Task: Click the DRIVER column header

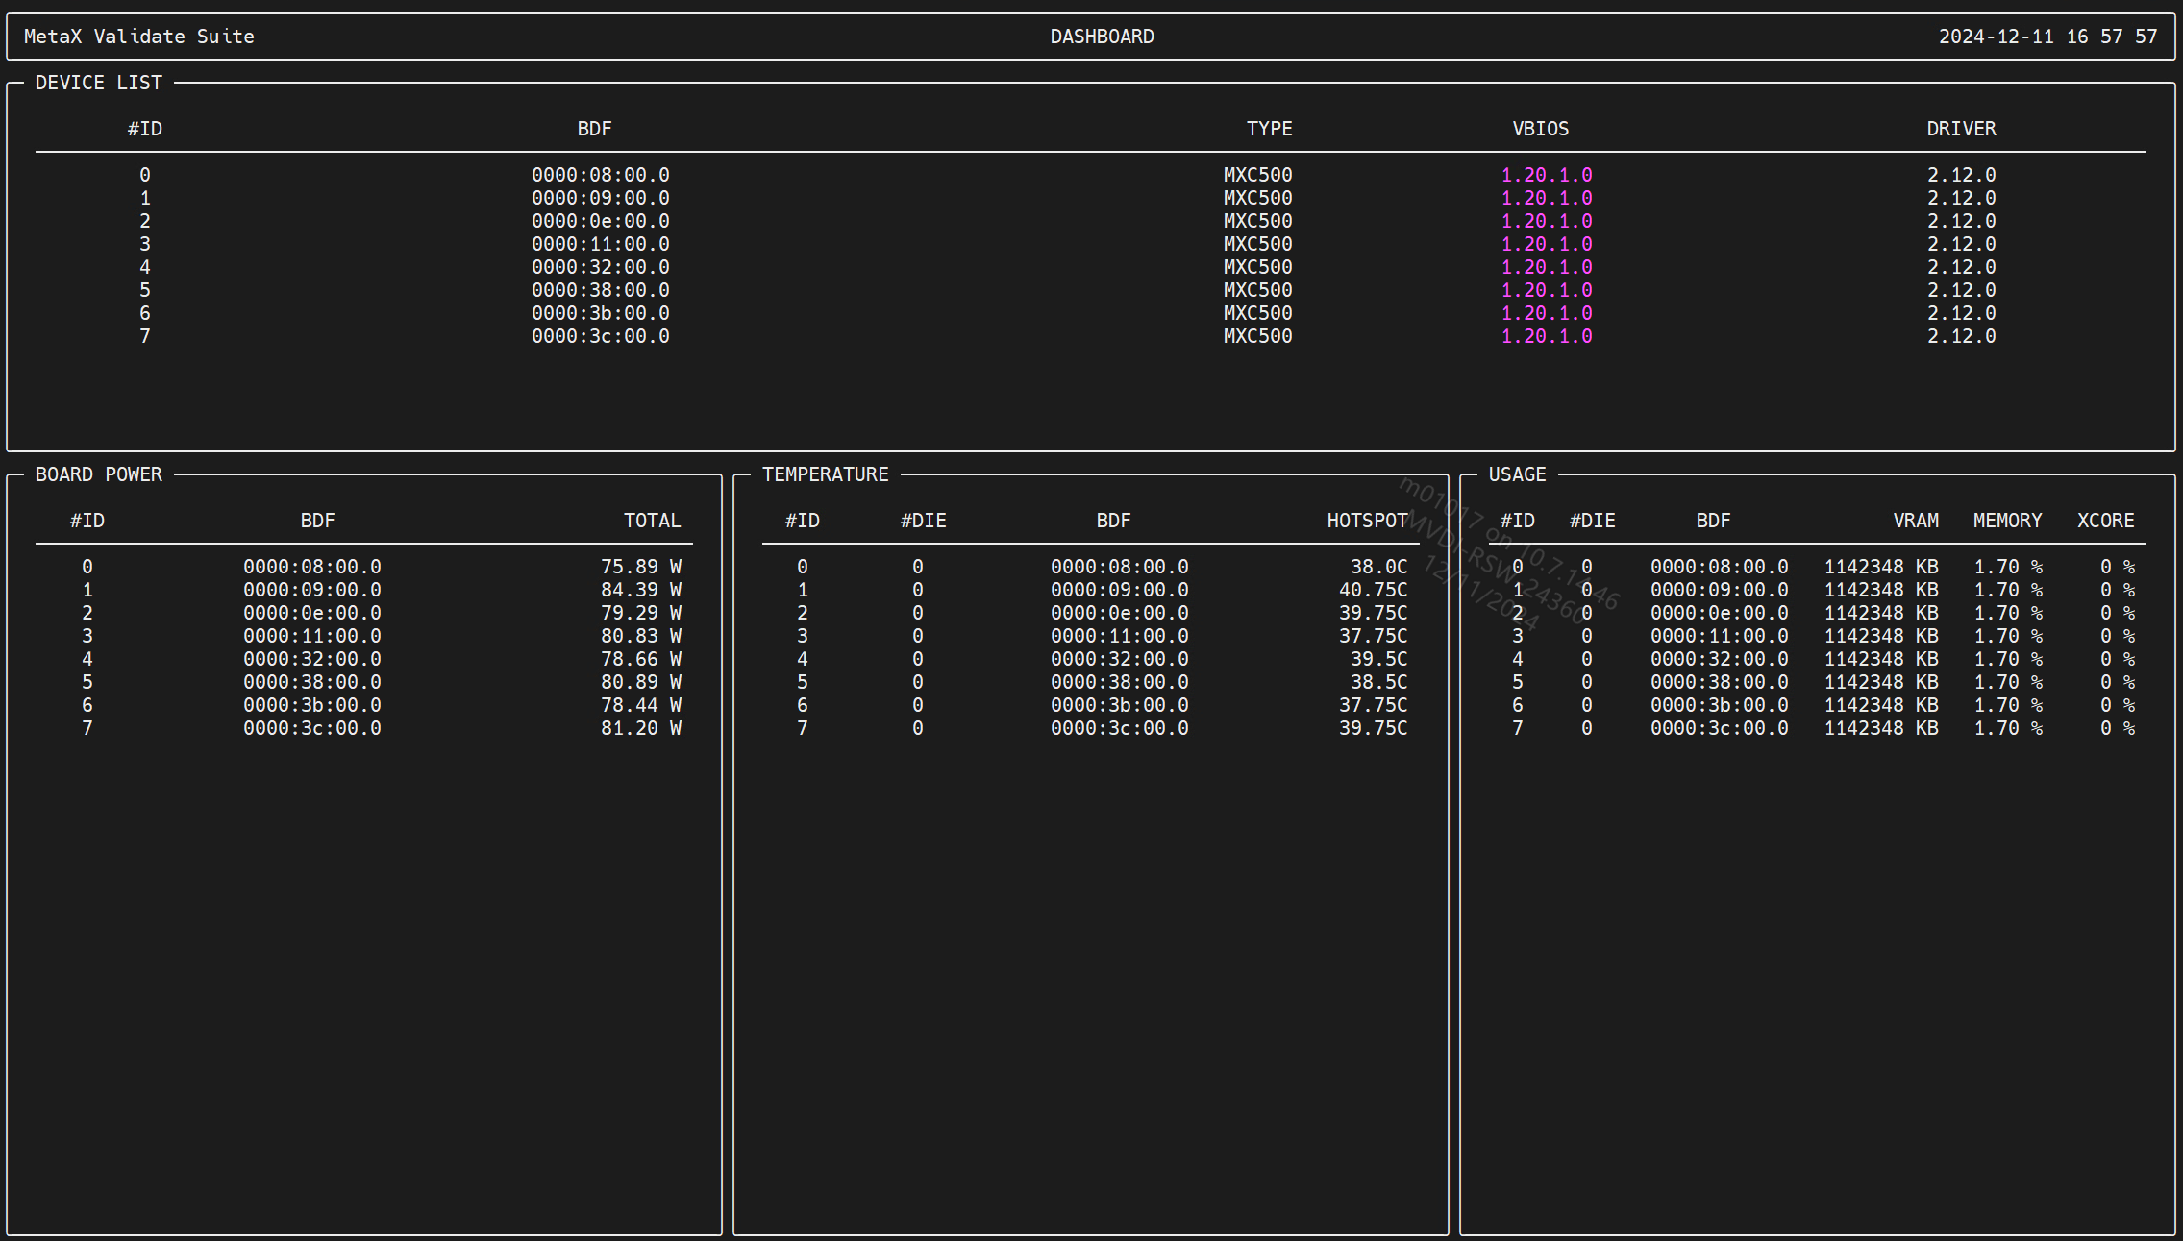Action: coord(1961,129)
